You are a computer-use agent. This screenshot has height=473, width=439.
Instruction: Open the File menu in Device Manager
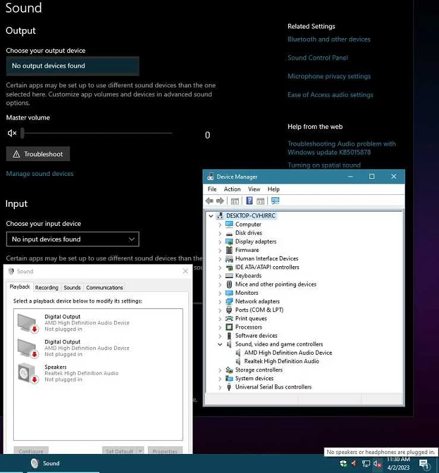(212, 189)
